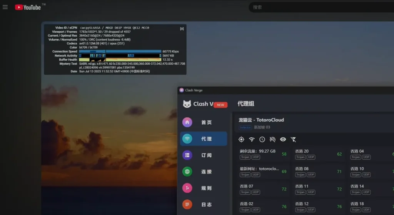Open the 订阅 subscriptions page

(x=204, y=155)
